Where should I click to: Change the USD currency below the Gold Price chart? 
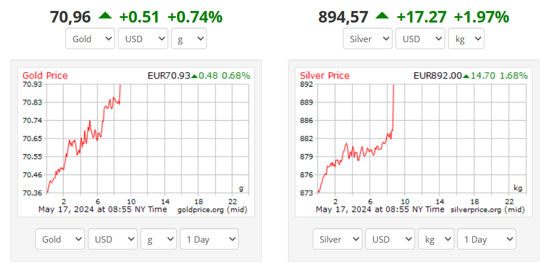[x=113, y=239]
